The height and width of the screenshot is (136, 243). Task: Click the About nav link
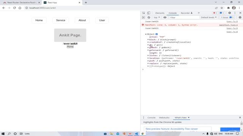coord(82,20)
